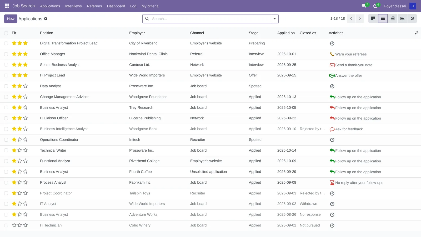Open the apps grid home menu
Image resolution: width=421 pixels, height=237 pixels.
7,6
